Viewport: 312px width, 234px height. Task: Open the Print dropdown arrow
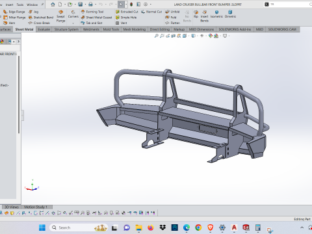pyautogui.click(x=96, y=5)
